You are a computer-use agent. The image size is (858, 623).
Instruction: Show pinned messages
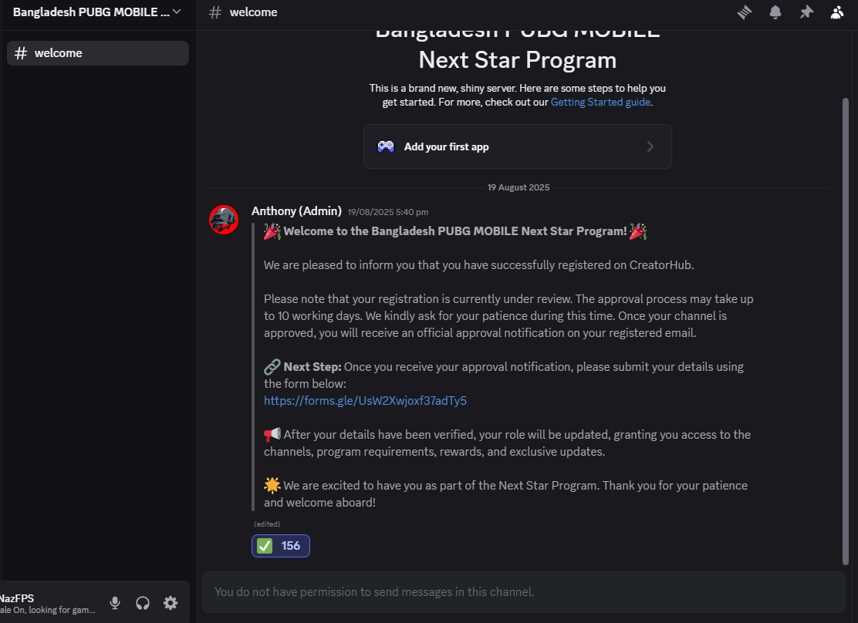click(x=806, y=12)
